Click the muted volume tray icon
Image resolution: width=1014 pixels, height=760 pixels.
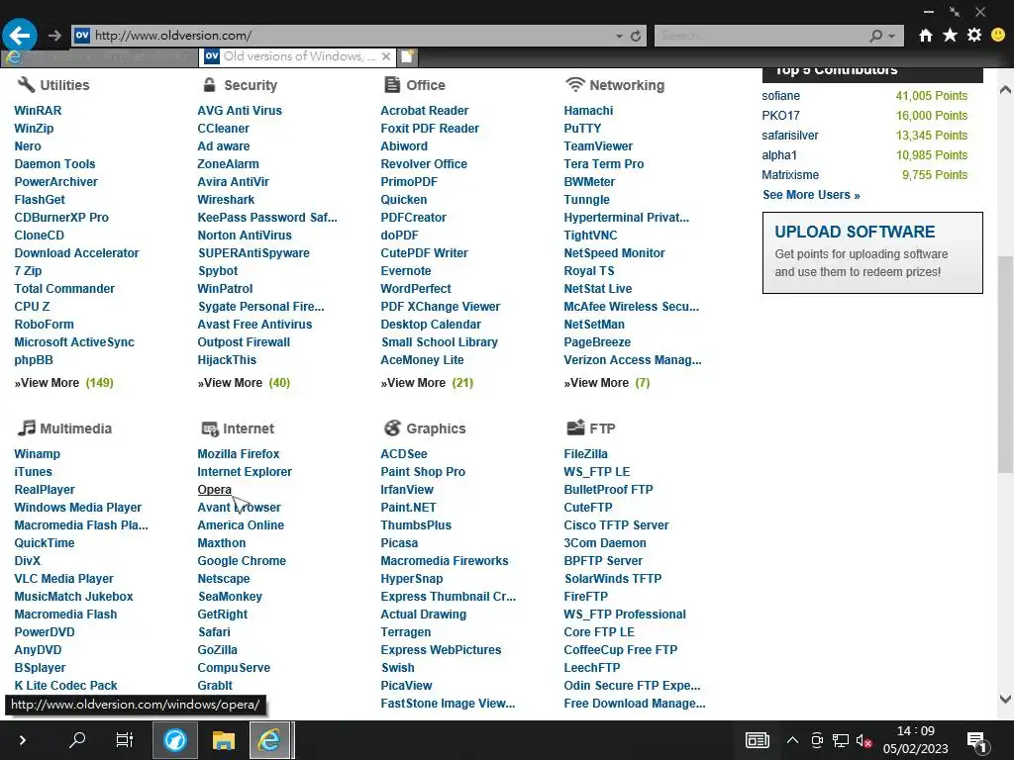pos(863,740)
